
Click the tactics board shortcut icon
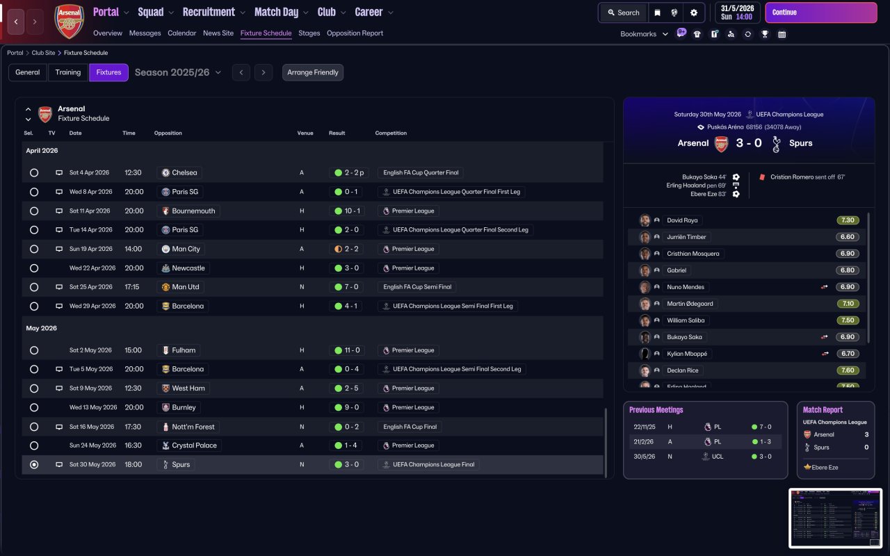click(x=714, y=34)
